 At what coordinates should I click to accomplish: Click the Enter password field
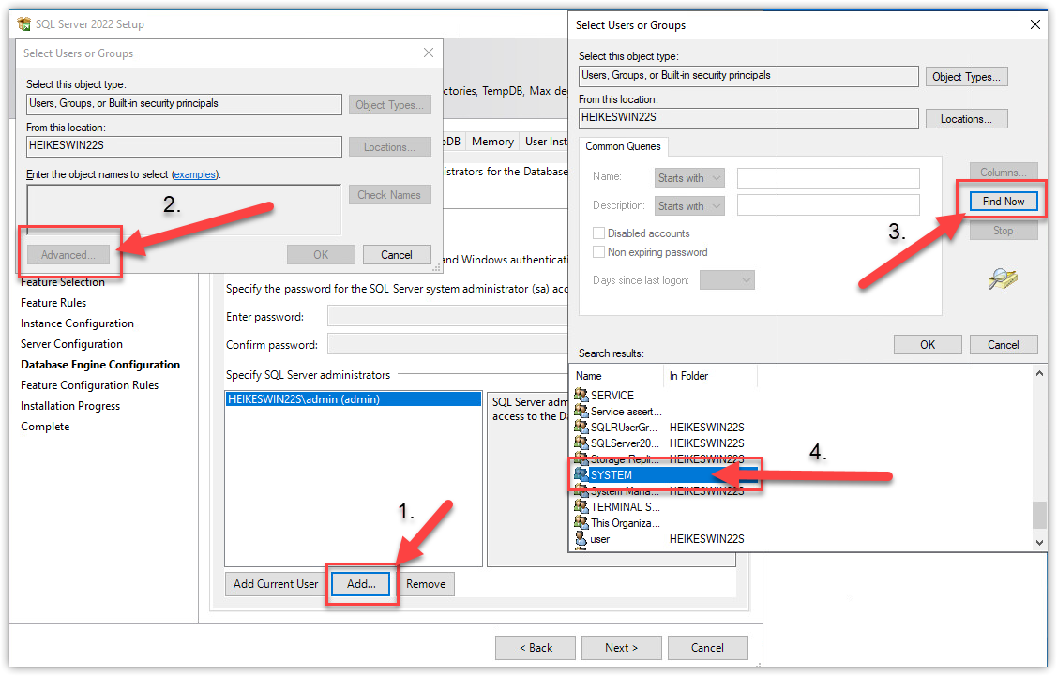pyautogui.click(x=447, y=316)
